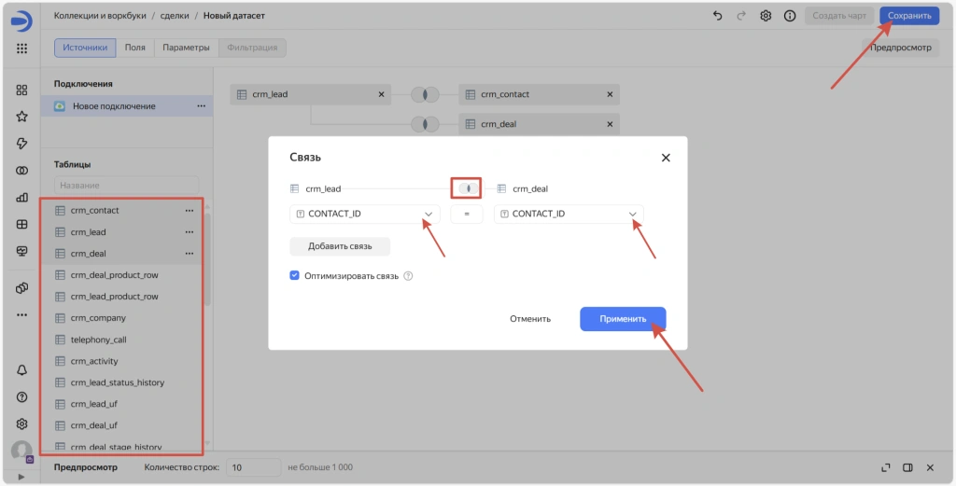This screenshot has width=956, height=486.
Task: Expand right CONTACT_ID field dropdown
Action: coord(632,215)
